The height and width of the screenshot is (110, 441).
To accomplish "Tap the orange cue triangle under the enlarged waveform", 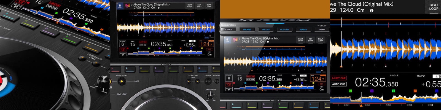I will pos(361,105).
